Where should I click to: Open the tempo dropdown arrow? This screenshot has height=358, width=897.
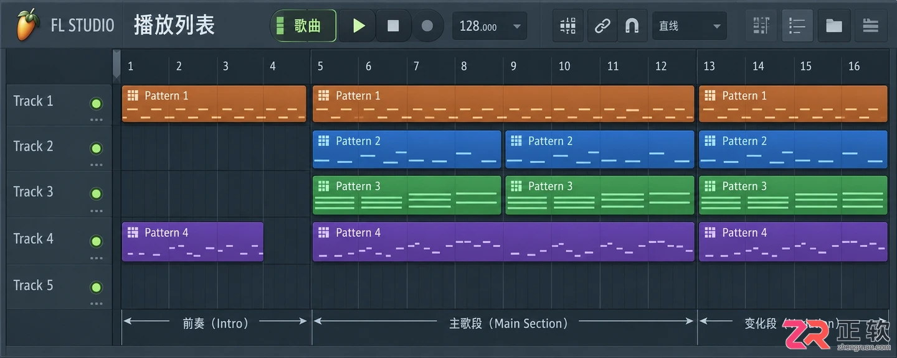tap(516, 27)
